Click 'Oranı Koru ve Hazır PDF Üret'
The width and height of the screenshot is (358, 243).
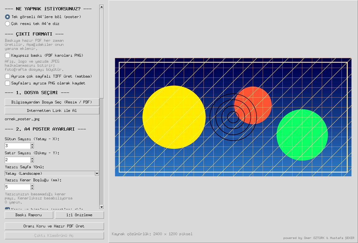tap(54, 226)
